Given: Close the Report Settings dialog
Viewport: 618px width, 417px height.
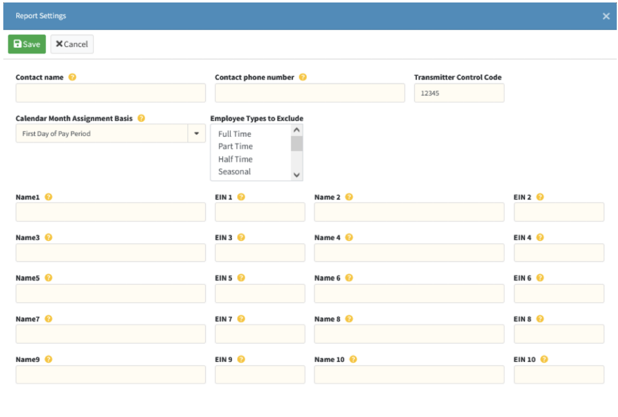Looking at the screenshot, I should click(606, 16).
